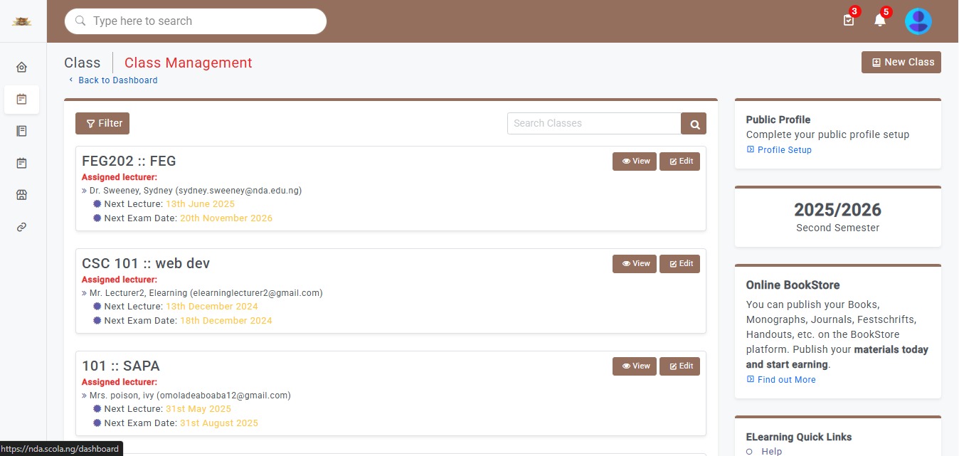The height and width of the screenshot is (456, 959).
Task: View the 101 :: SAPA class
Action: point(634,366)
